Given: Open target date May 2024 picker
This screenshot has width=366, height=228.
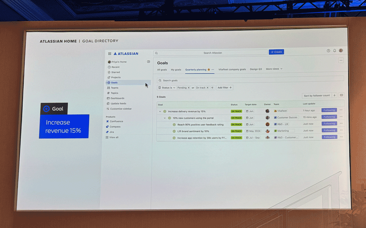Looking at the screenshot, I should coord(253,131).
